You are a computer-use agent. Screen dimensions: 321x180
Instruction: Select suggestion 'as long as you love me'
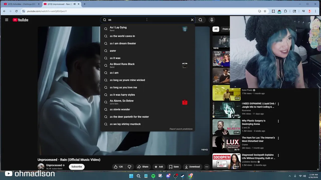pyautogui.click(x=147, y=87)
